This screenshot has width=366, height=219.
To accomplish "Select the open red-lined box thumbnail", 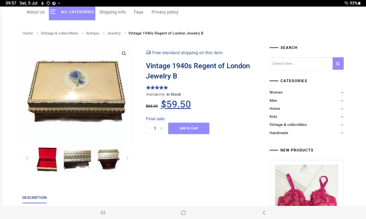I will pyautogui.click(x=47, y=158).
